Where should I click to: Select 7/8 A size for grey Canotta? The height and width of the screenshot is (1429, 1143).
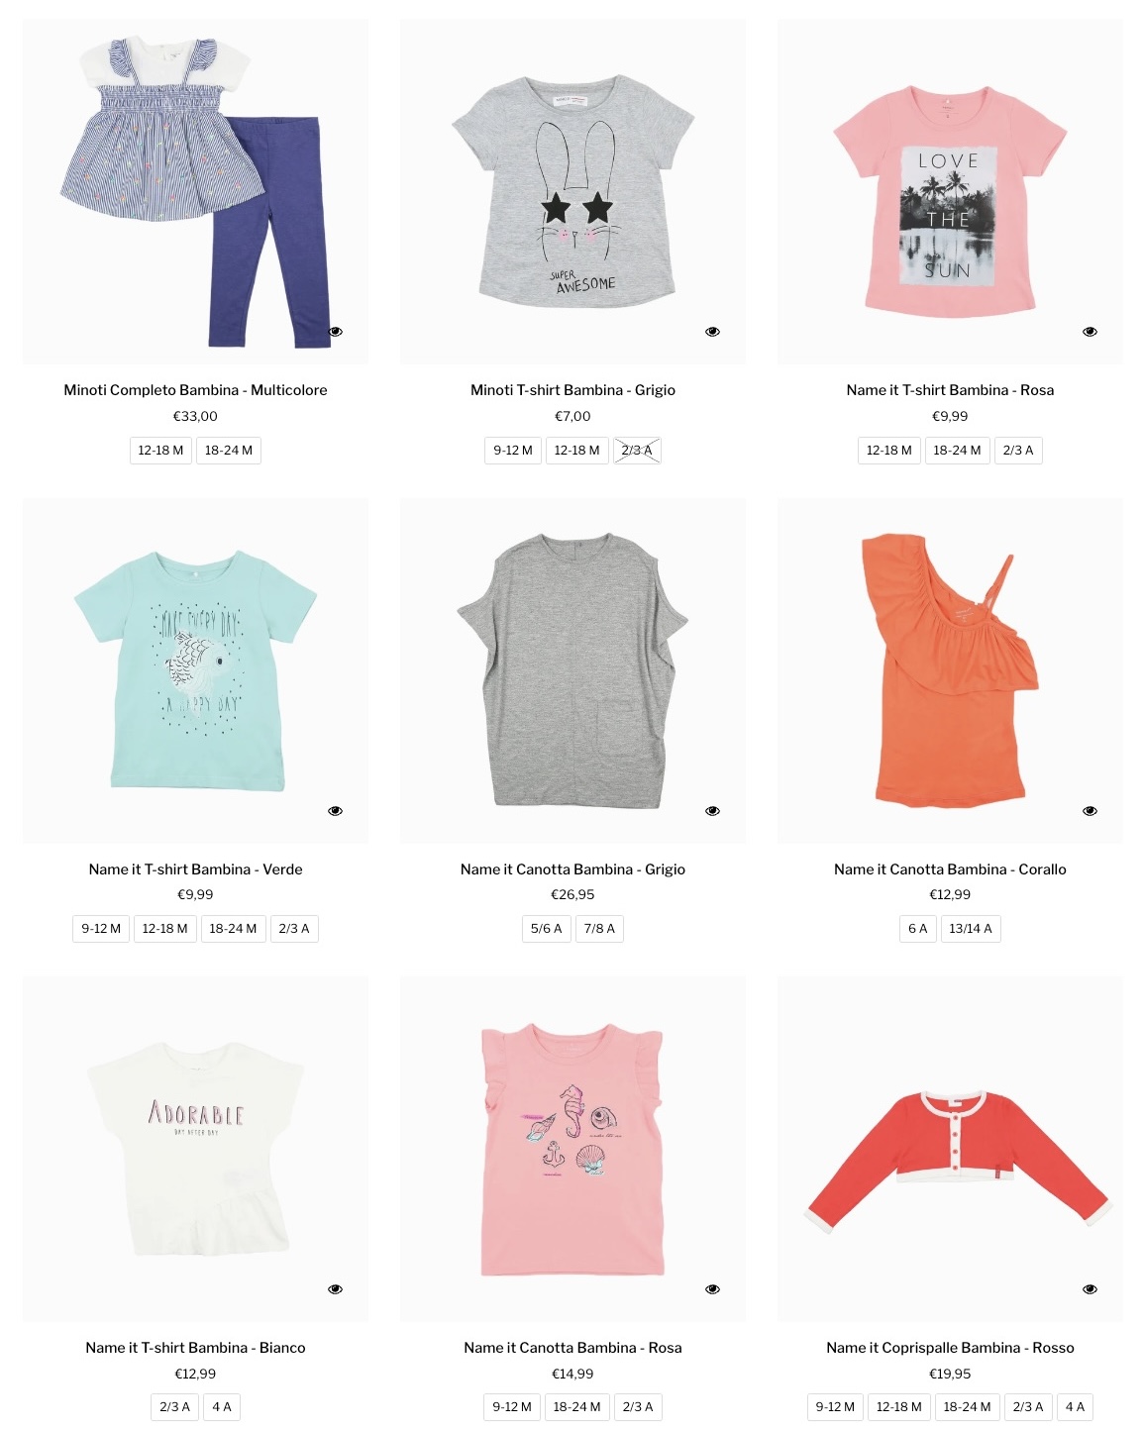[599, 929]
